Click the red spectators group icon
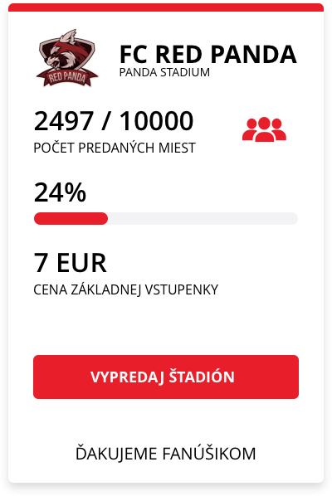 (264, 129)
